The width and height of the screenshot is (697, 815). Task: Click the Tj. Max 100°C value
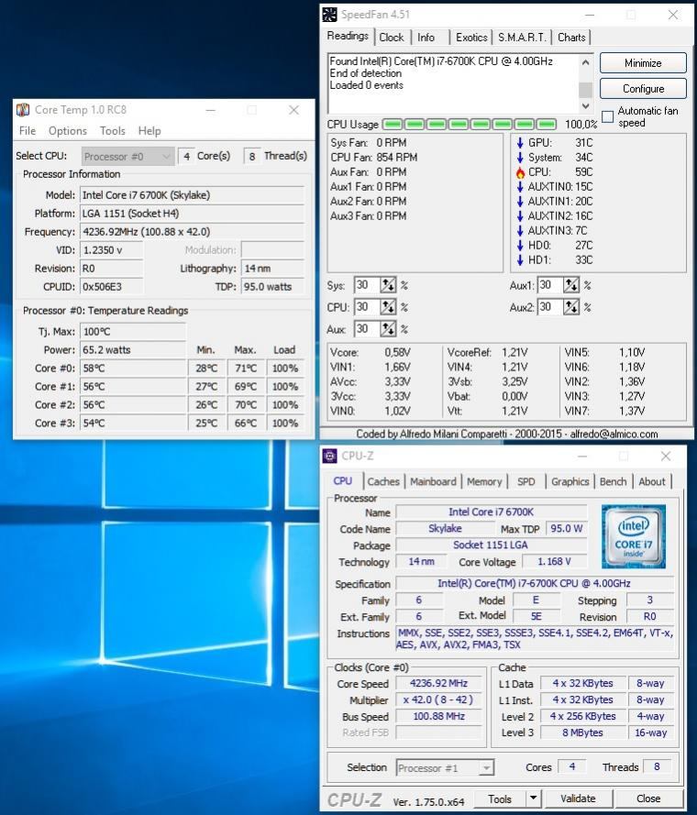point(133,332)
